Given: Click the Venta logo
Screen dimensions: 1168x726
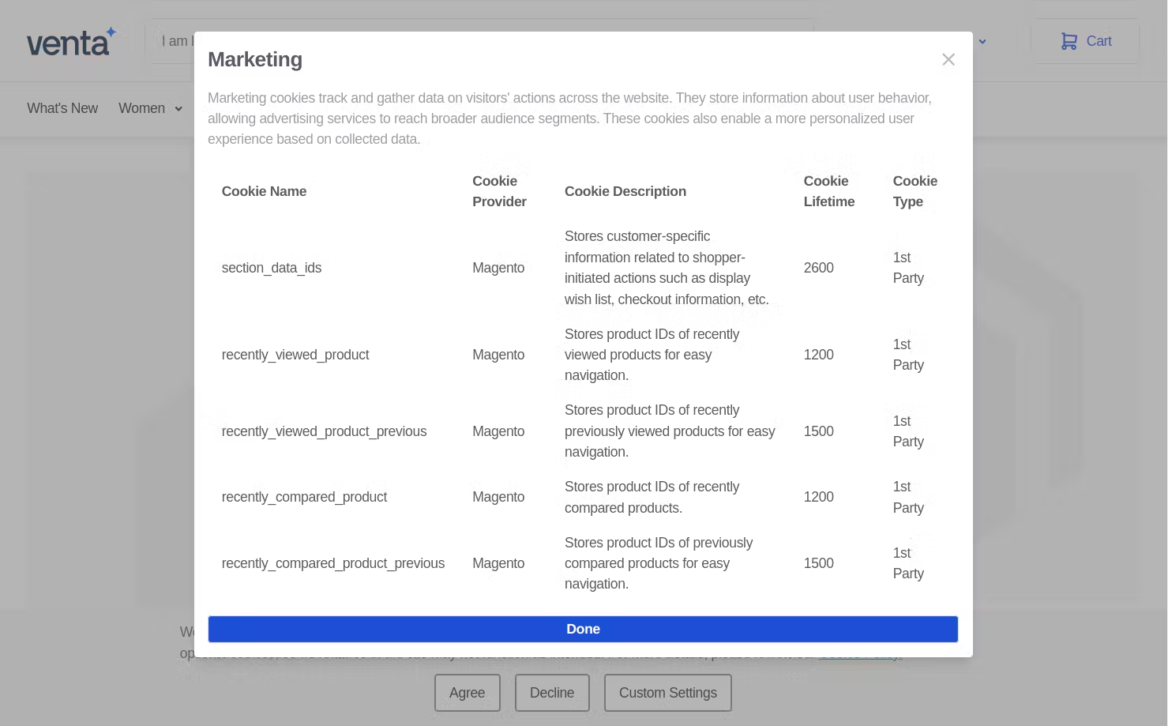Looking at the screenshot, I should (71, 42).
